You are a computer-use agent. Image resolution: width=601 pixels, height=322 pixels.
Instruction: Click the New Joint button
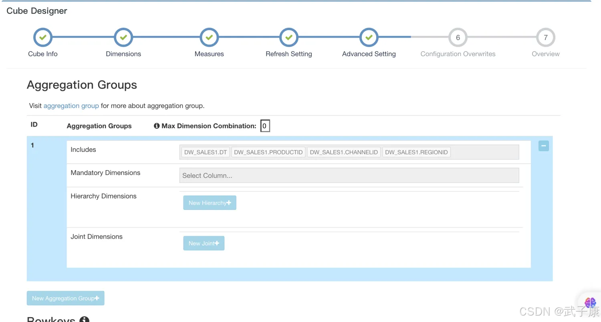tap(204, 243)
